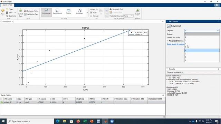Open Microsoft Edge from taskbar

click(x=58, y=121)
